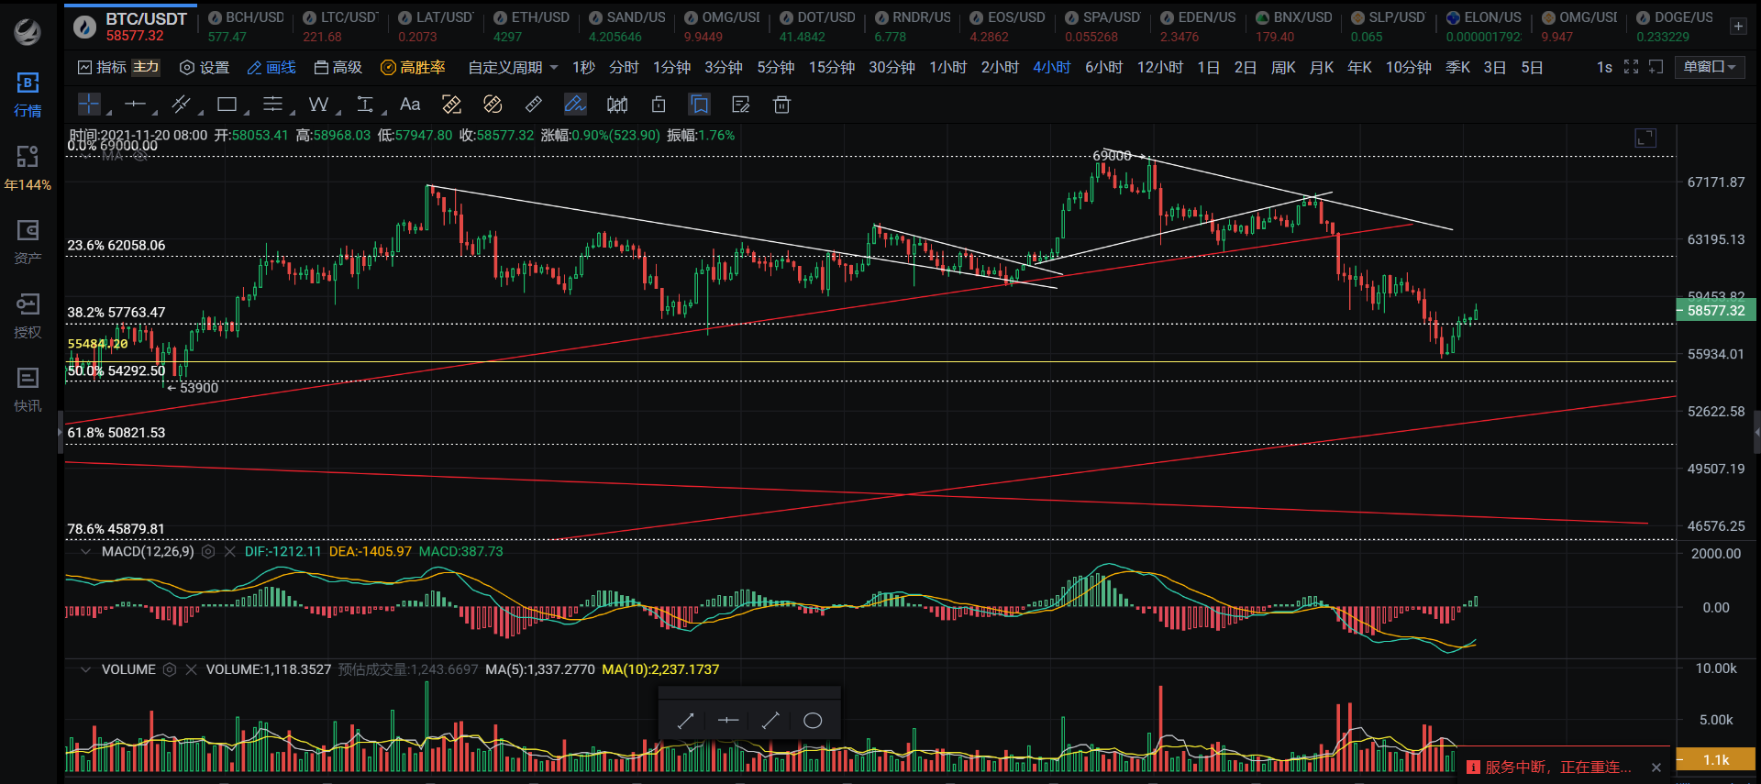Viewport: 1761px width, 784px height.
Task: Click the trash icon to delete drawings
Action: click(x=781, y=105)
